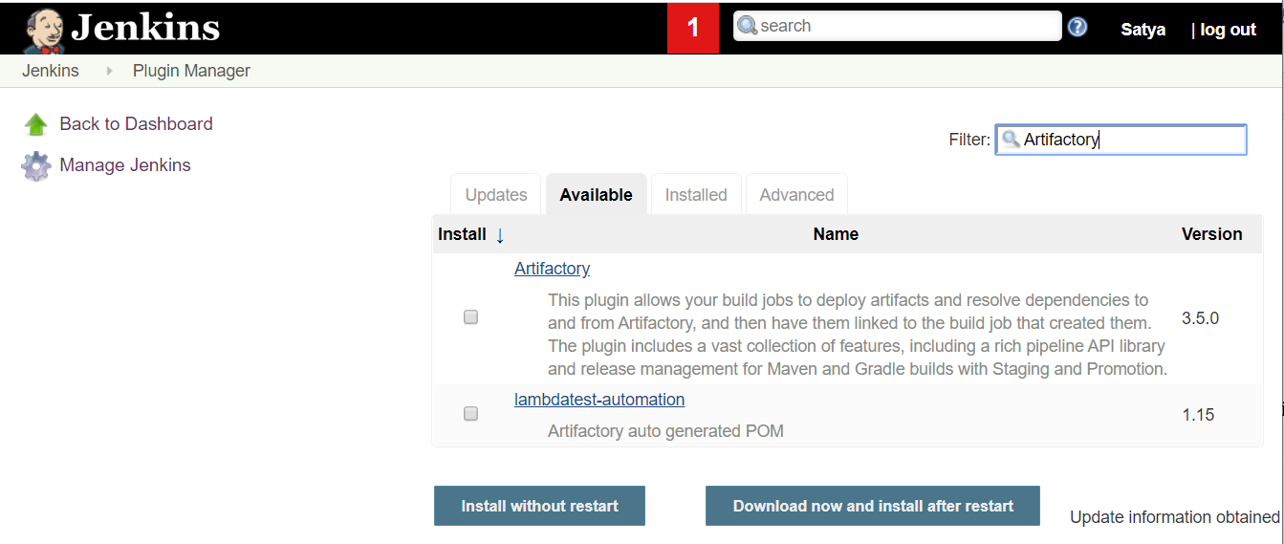Expand the breadcrumb arrow after Jenkins
This screenshot has width=1284, height=544.
click(110, 71)
